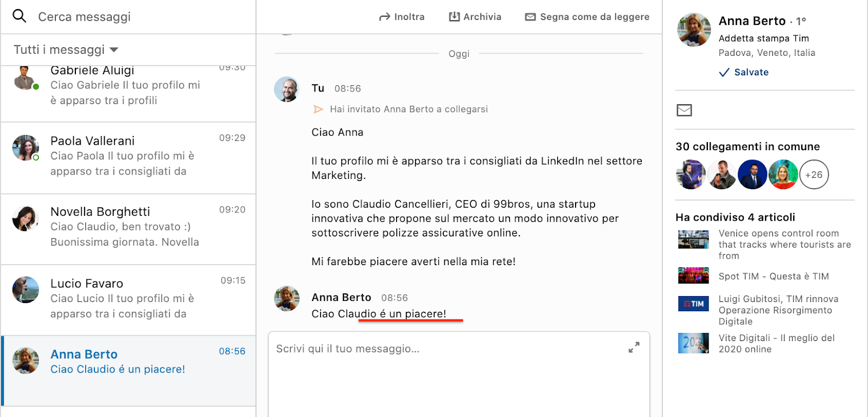Click Gabriele Aluigi's avatar in message list
This screenshot has height=417, width=868.
(25, 78)
